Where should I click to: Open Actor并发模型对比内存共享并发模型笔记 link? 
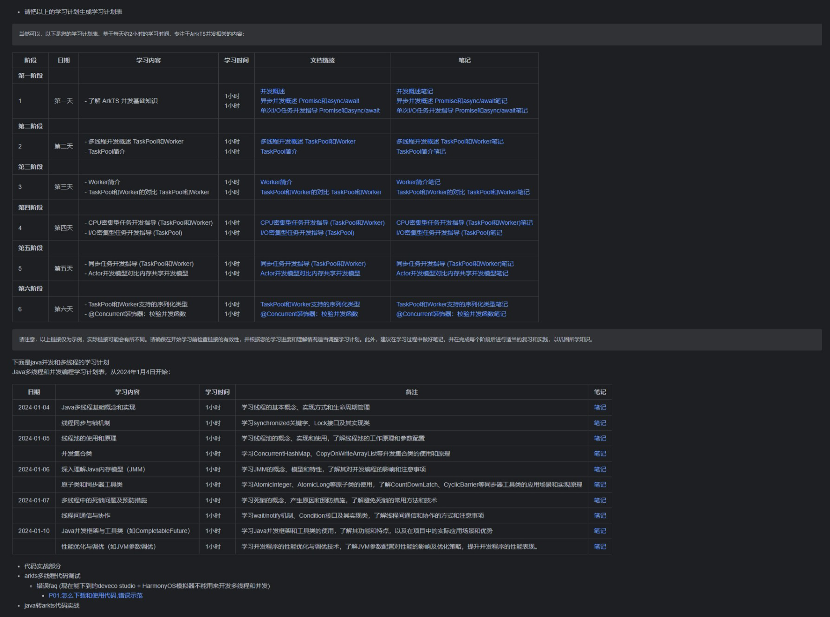point(452,273)
